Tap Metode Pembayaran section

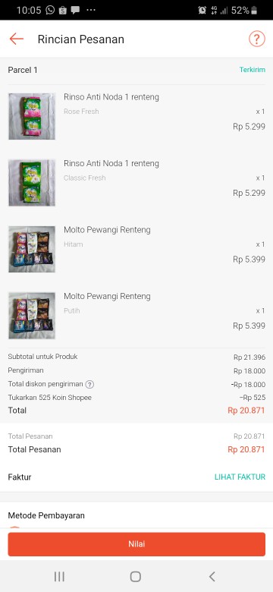tap(46, 515)
